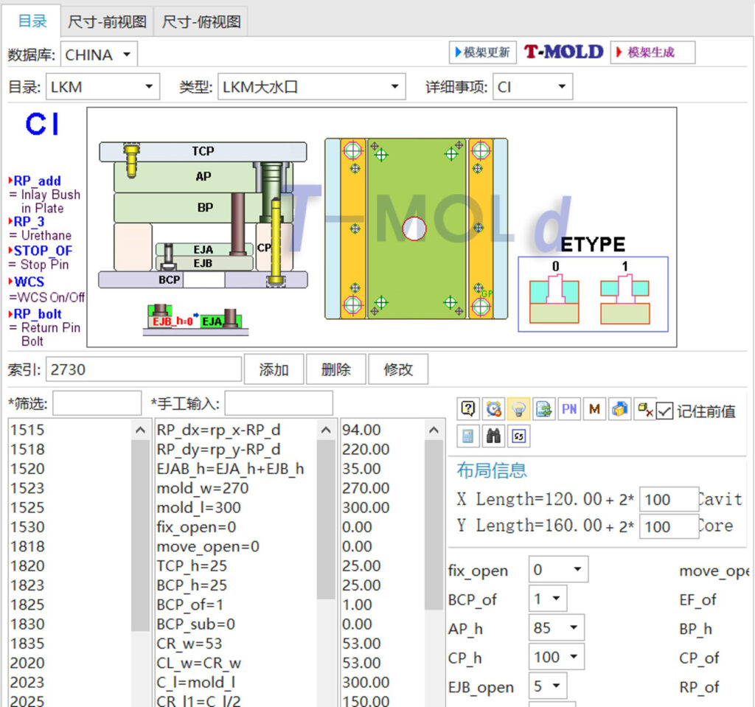The image size is (755, 707).
Task: Click the RP_add link
Action: click(x=37, y=181)
